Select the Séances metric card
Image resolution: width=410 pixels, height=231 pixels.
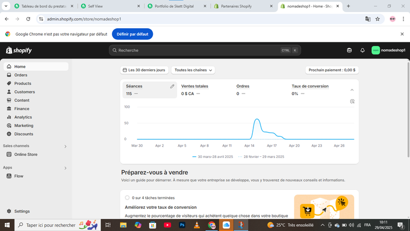click(x=150, y=90)
